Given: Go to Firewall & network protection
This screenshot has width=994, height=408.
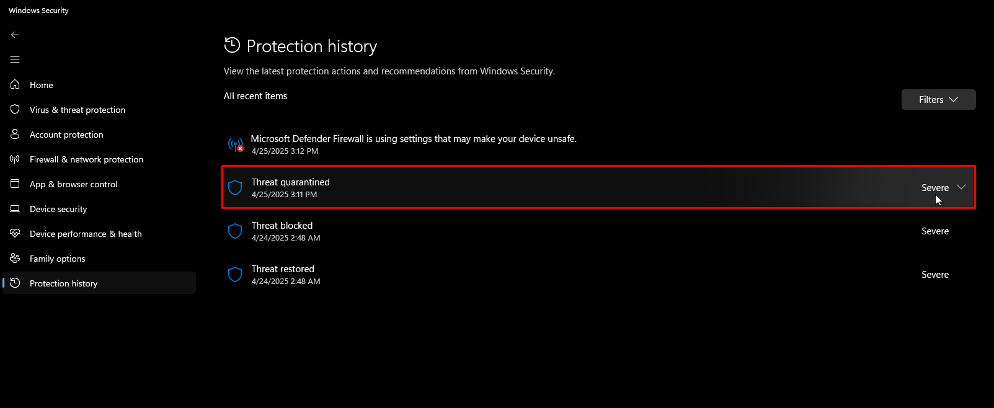Looking at the screenshot, I should (x=86, y=159).
